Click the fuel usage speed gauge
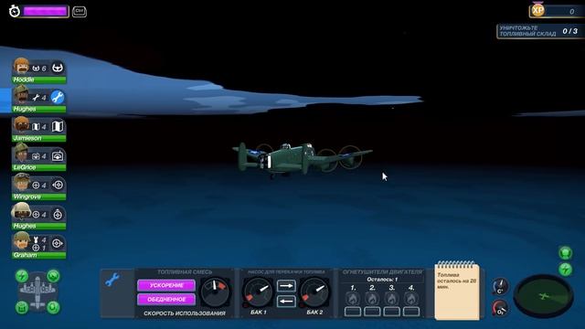Image resolution: width=585 pixels, height=329 pixels. [x=216, y=292]
